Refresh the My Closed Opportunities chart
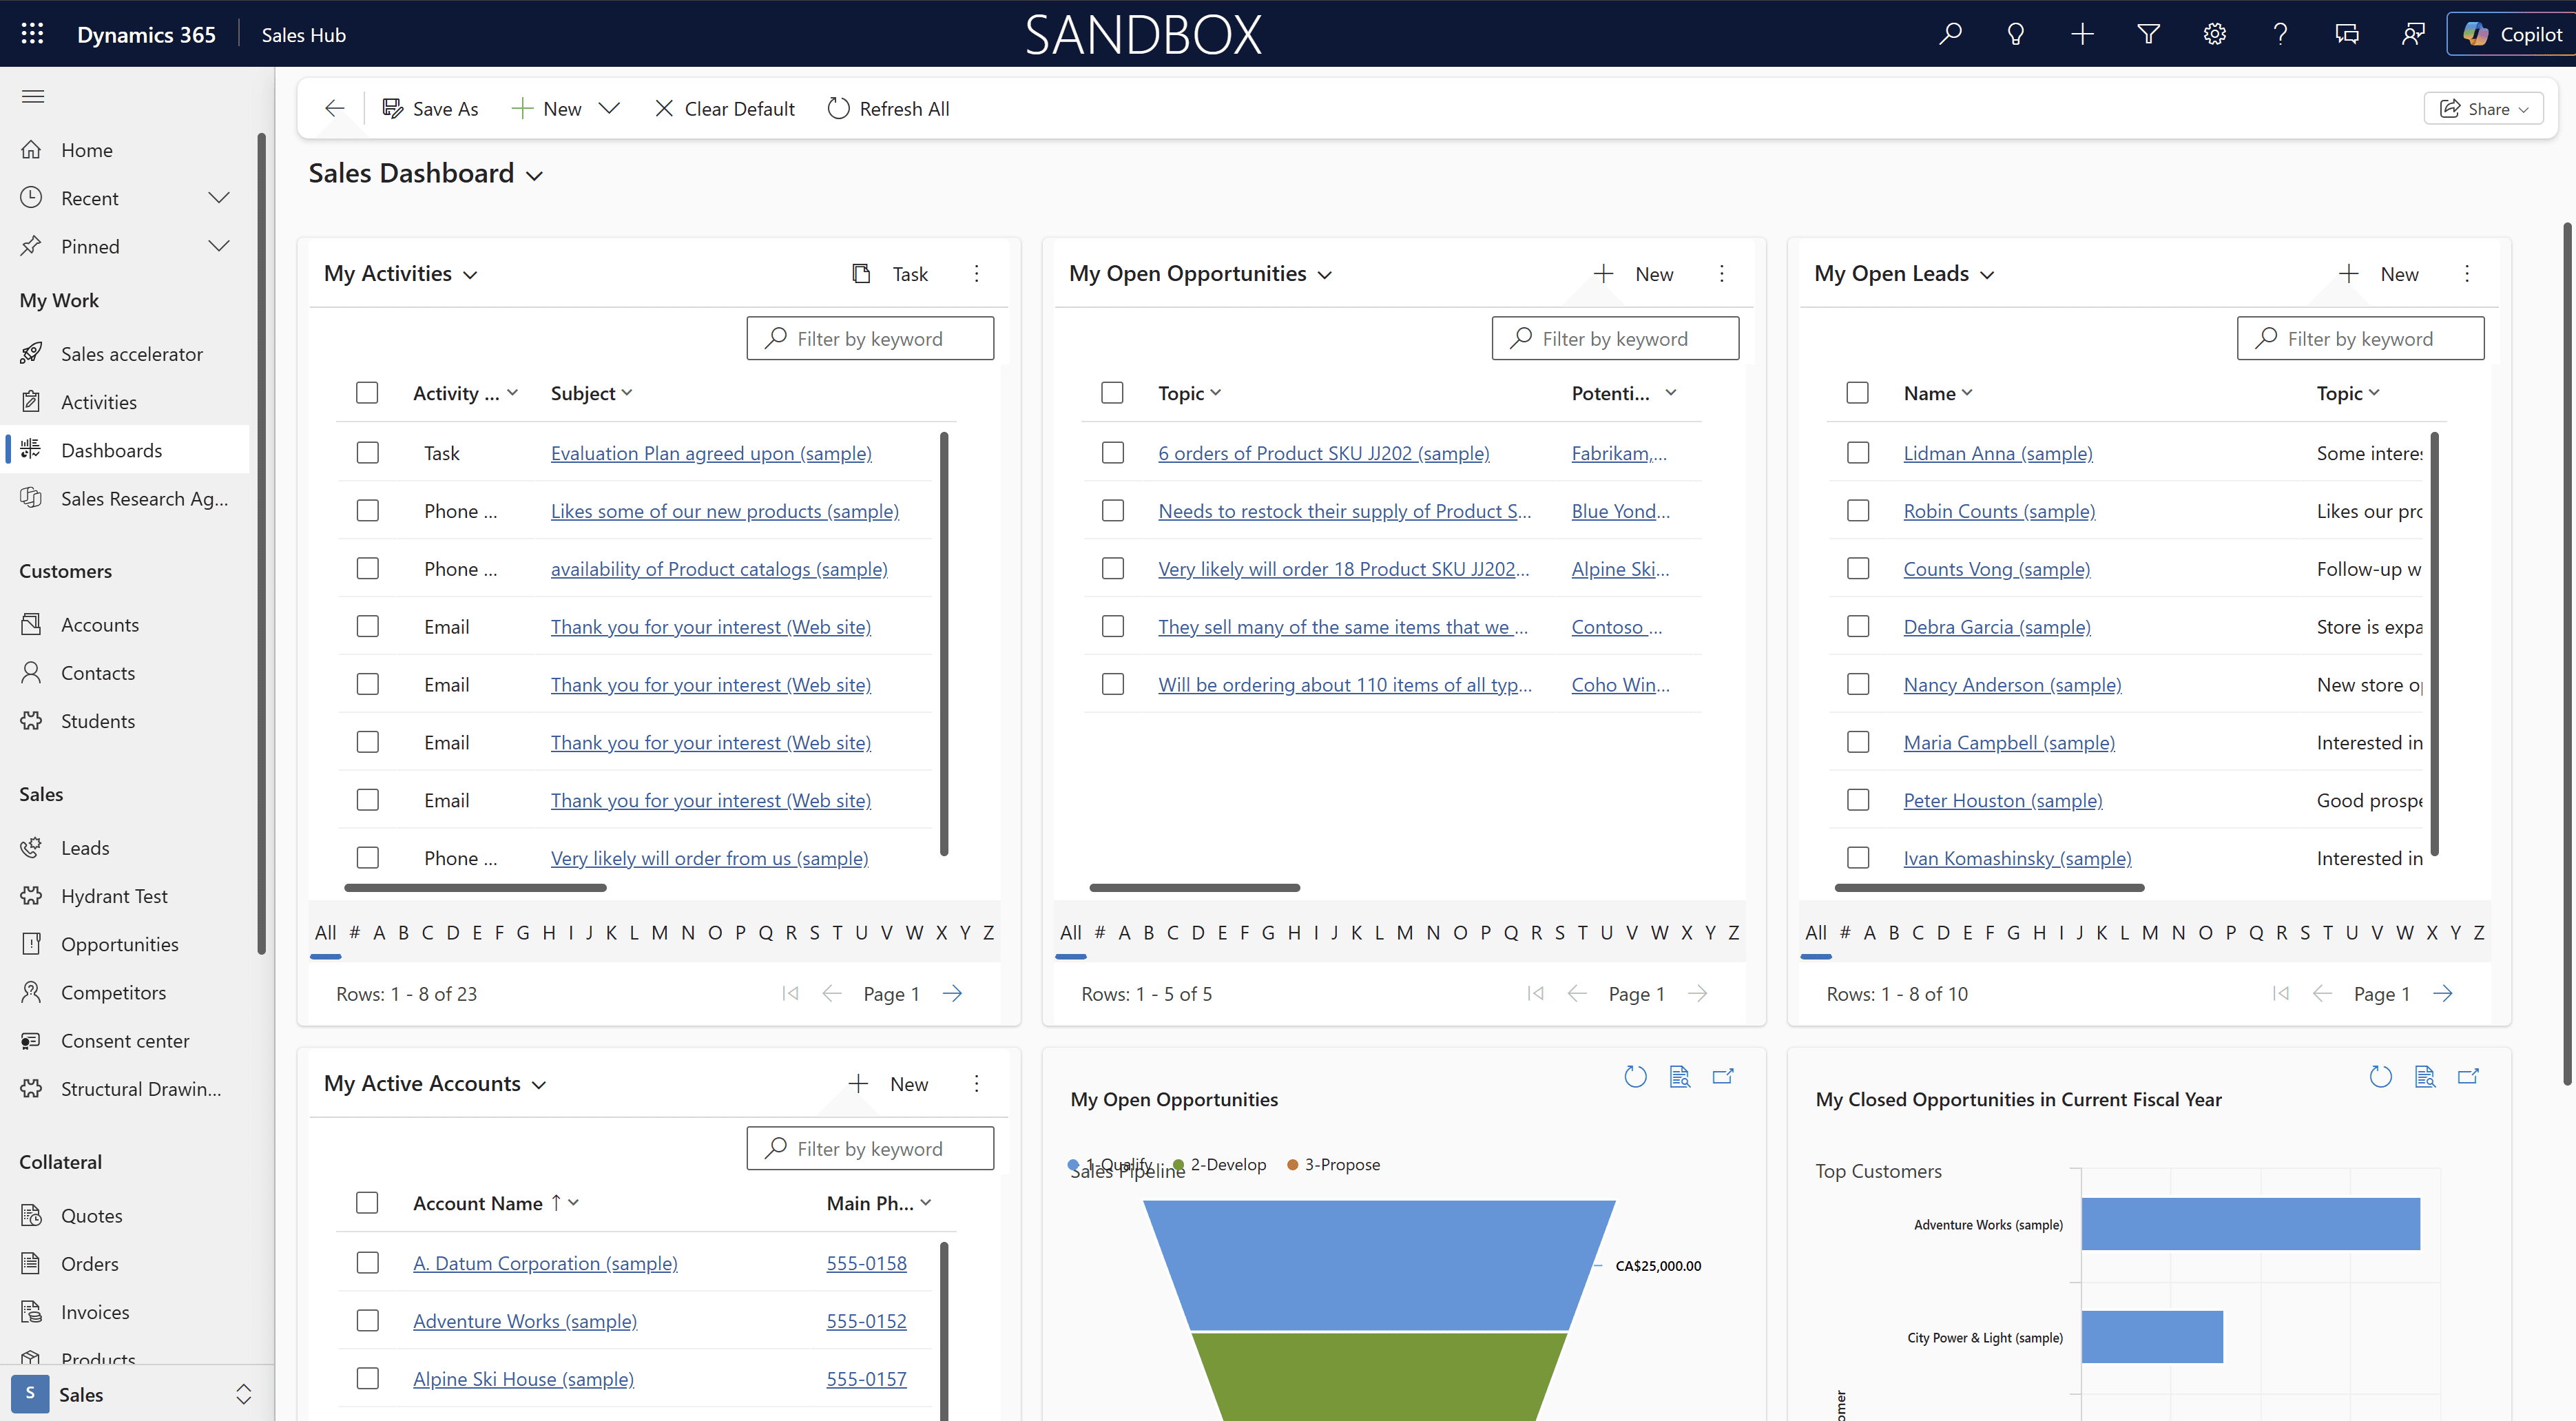This screenshot has height=1421, width=2576. point(2381,1077)
